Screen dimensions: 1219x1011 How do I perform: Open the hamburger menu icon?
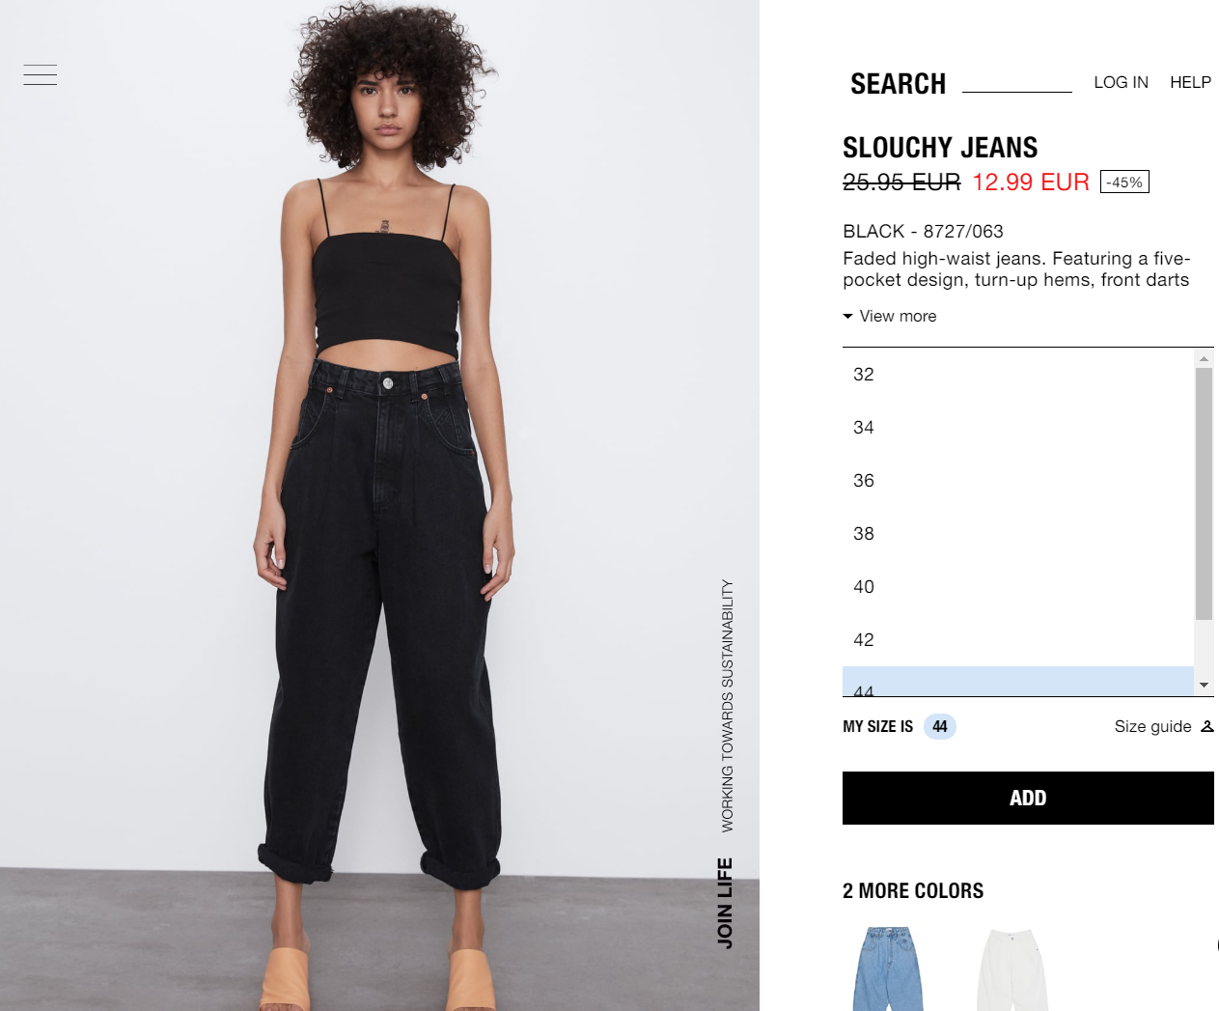pyautogui.click(x=41, y=74)
